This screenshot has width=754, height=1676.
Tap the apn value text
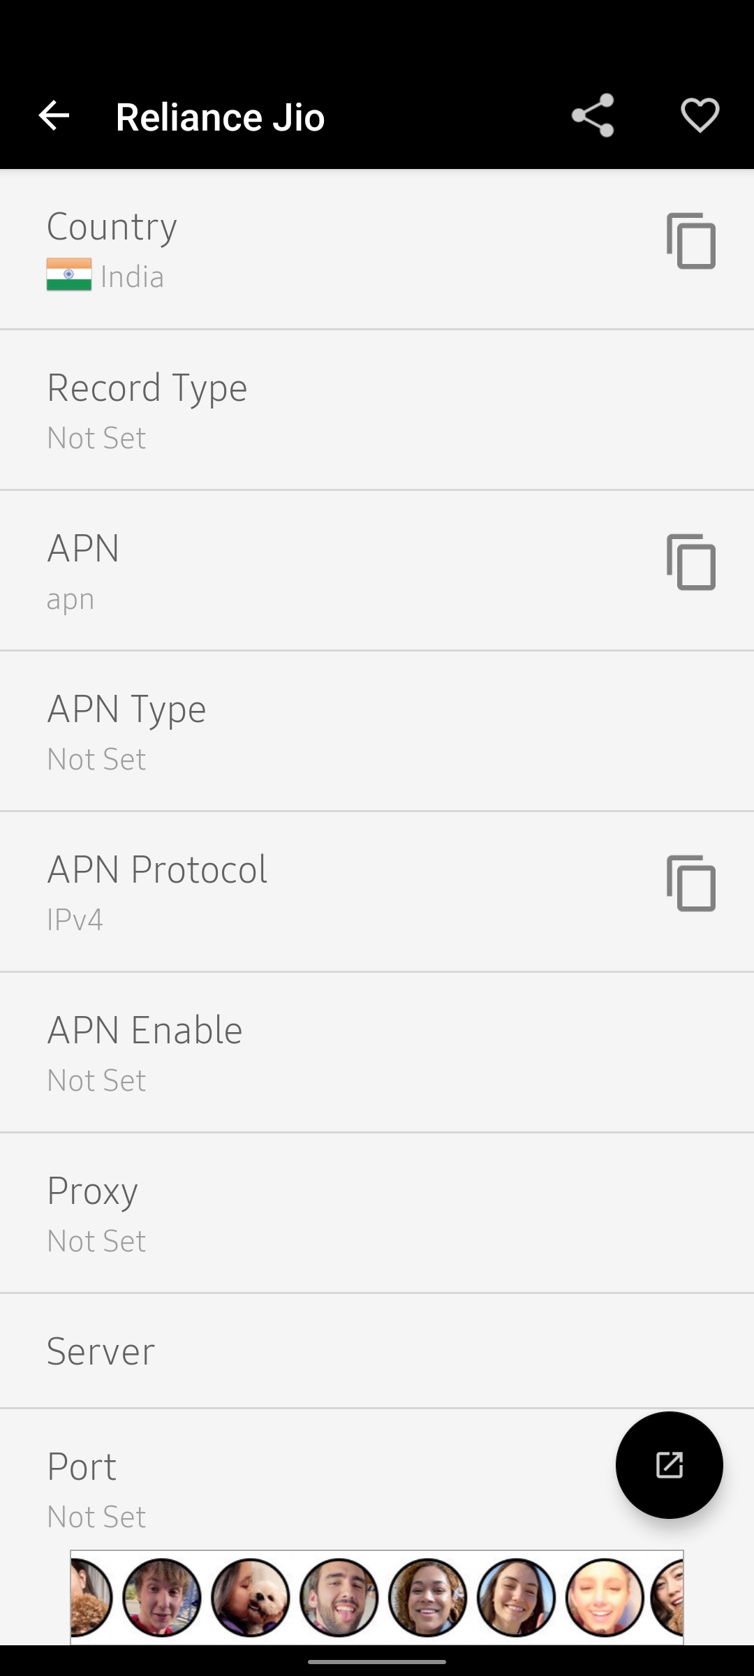coord(71,599)
